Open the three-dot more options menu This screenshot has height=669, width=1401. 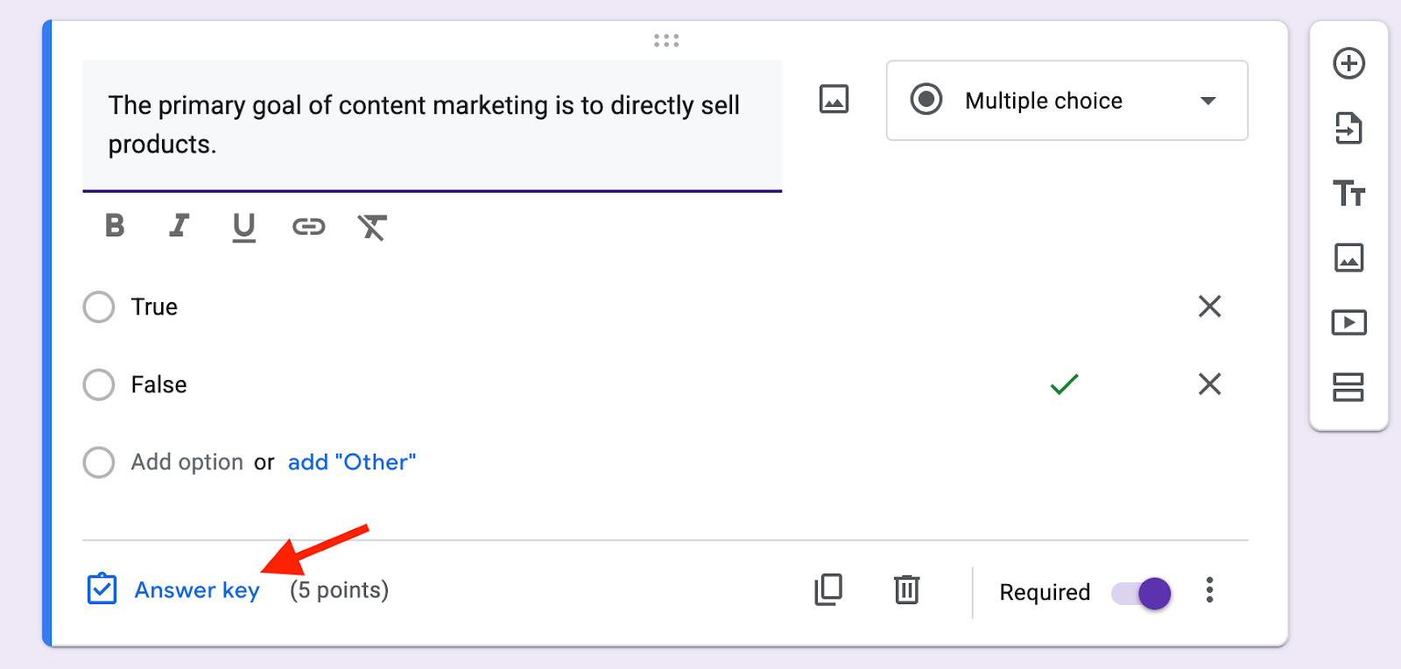click(1209, 590)
